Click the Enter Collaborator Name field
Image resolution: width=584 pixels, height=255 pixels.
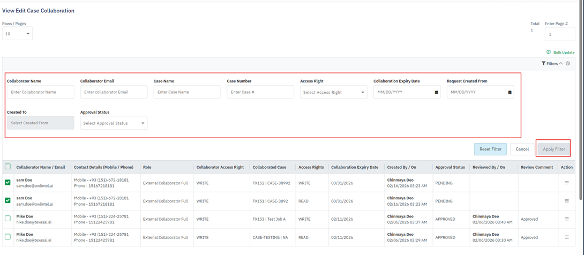41,92
